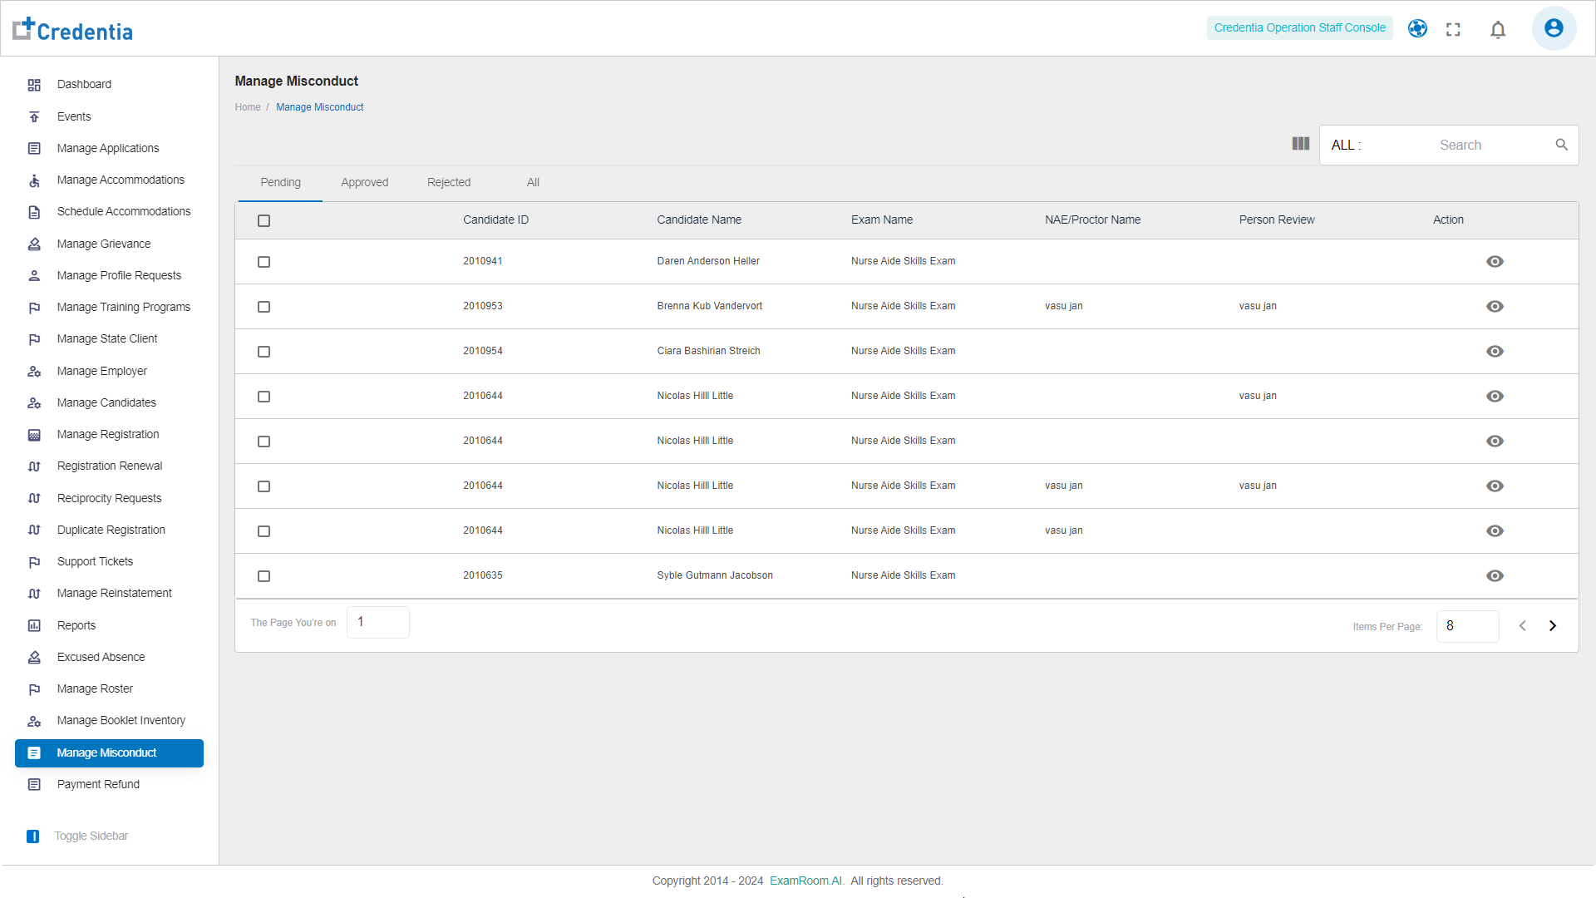Open the ALL search filter dropdown
The image size is (1596, 898).
click(1346, 146)
